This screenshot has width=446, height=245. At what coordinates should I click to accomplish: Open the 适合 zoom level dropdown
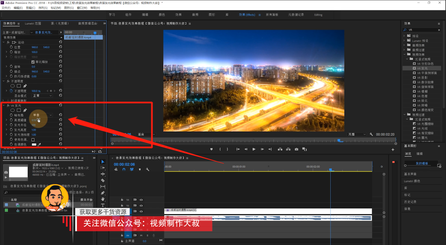click(146, 134)
